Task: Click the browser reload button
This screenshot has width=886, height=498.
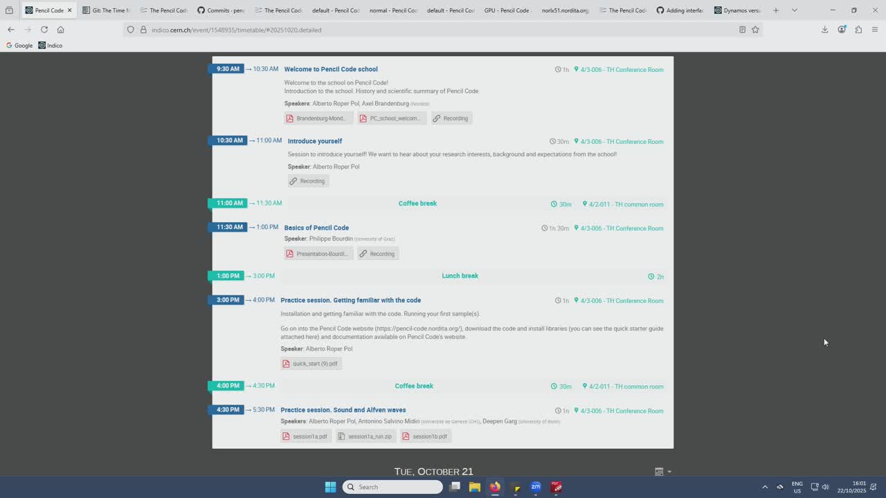Action: 44,30
